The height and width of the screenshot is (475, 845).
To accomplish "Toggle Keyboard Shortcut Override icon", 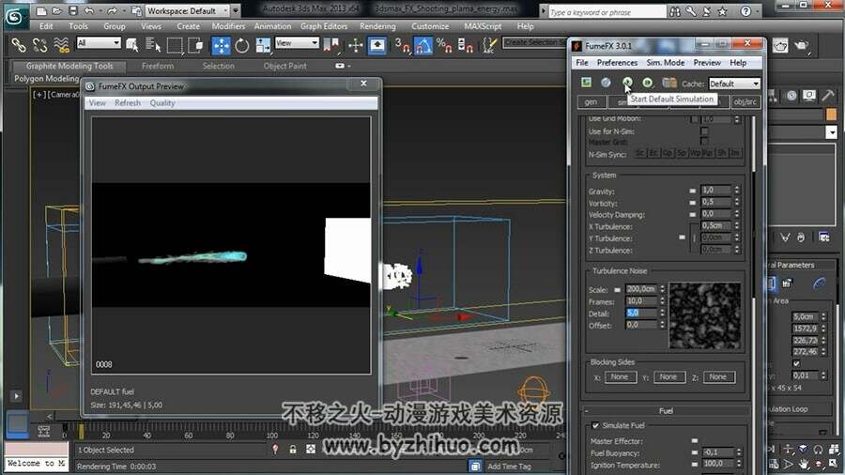I will point(377,46).
